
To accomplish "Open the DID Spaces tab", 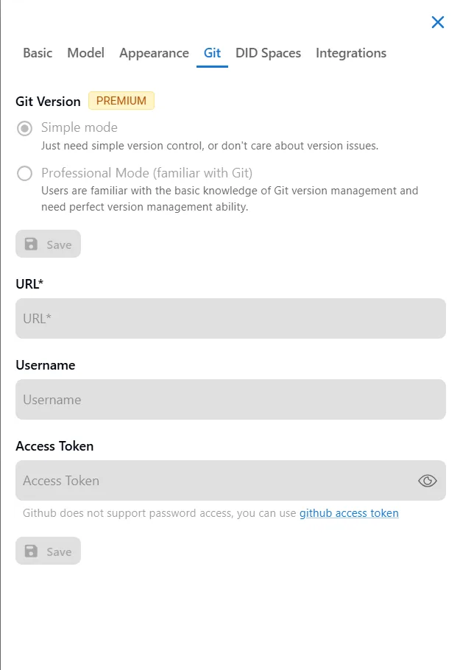I will pos(268,53).
